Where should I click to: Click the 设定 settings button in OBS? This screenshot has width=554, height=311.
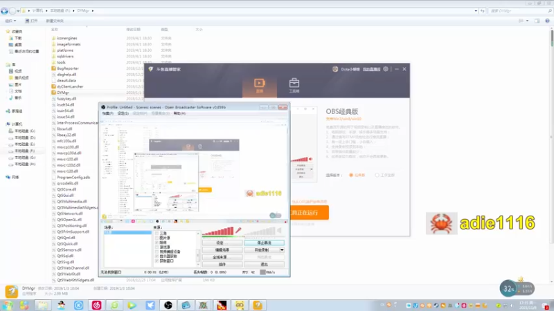pyautogui.click(x=222, y=243)
